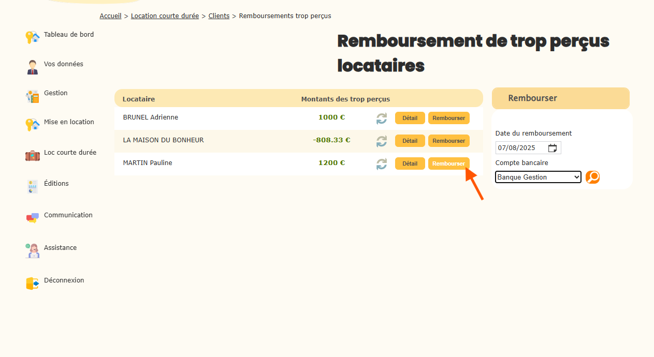Select Loc courte durée menu entry
Viewport: 654px width, 357px height.
tap(70, 153)
